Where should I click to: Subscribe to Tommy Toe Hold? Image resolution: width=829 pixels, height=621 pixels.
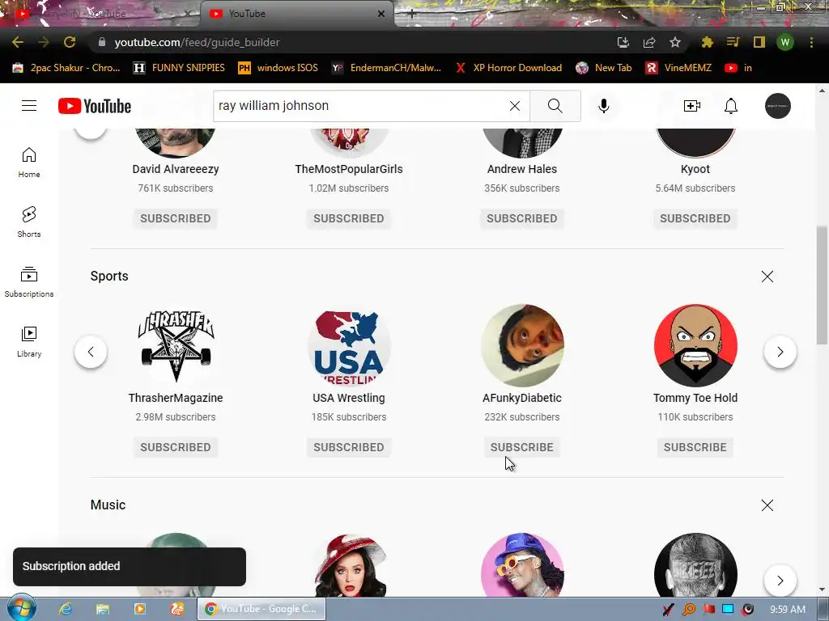[695, 447]
